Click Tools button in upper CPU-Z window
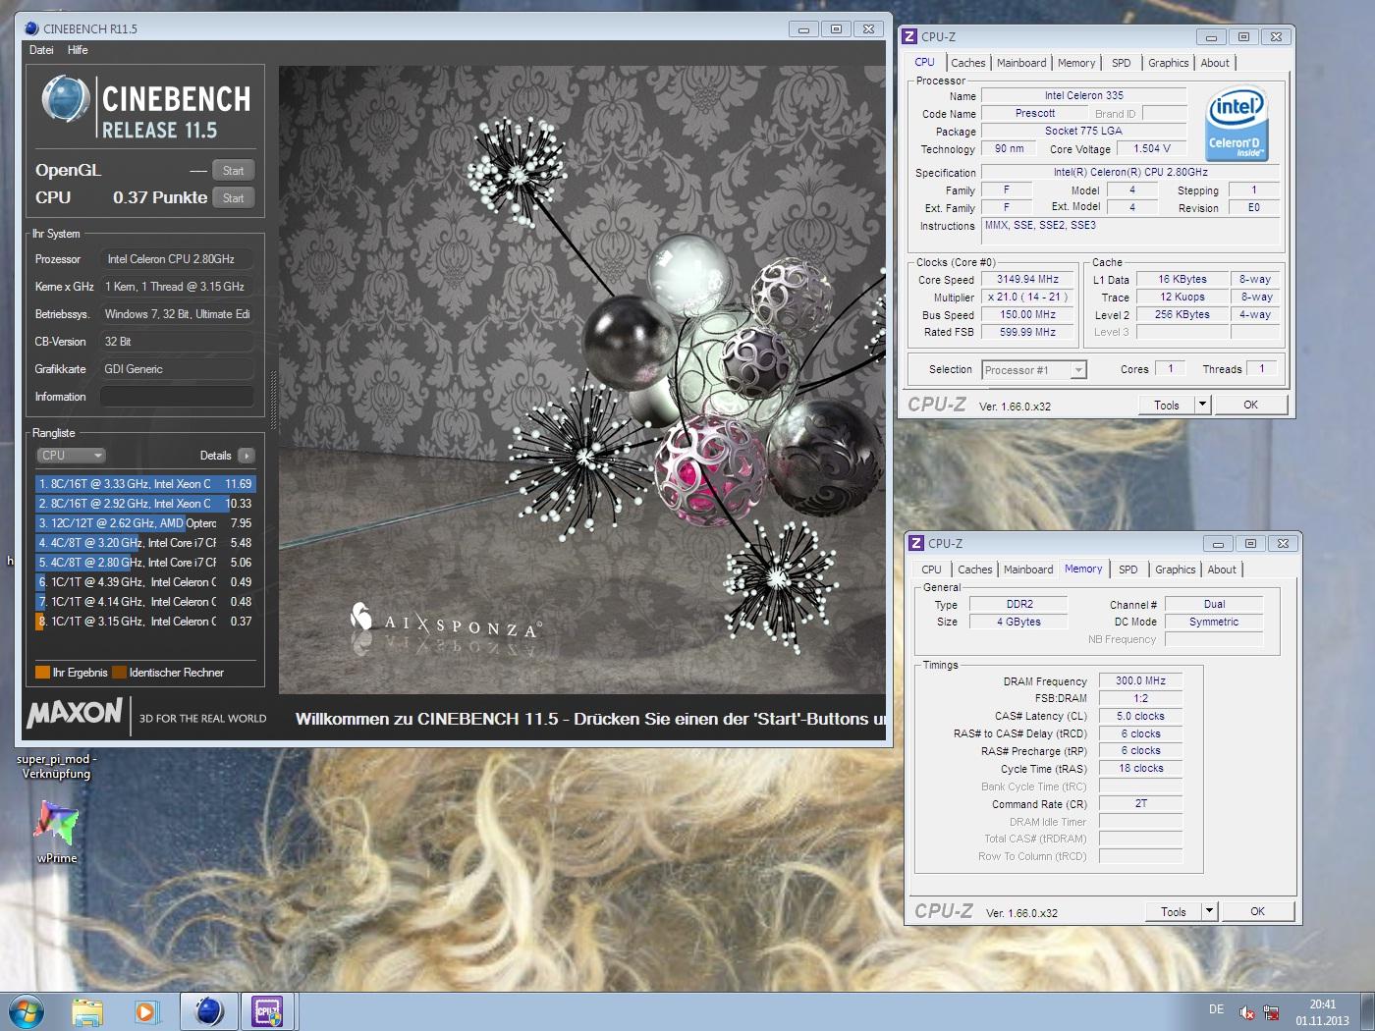1375x1031 pixels. (x=1167, y=405)
